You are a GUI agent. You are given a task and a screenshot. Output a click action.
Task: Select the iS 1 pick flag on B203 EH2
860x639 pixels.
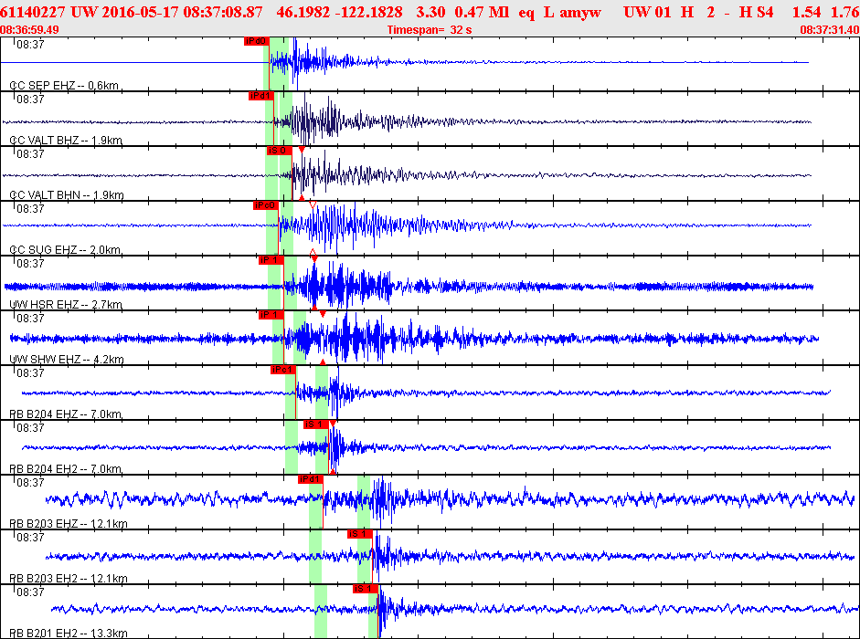360,534
